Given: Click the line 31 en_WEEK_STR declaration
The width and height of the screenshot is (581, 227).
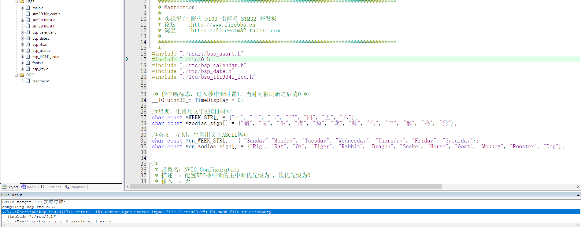Looking at the screenshot, I should [x=315, y=141].
